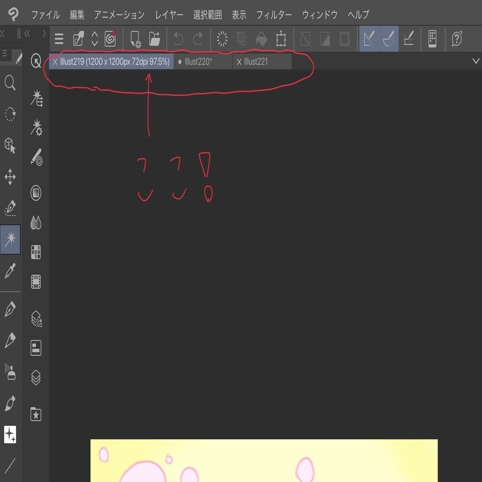Viewport: 482px width, 482px height.
Task: Click the Clip Studio logo icon
Action: point(13,14)
